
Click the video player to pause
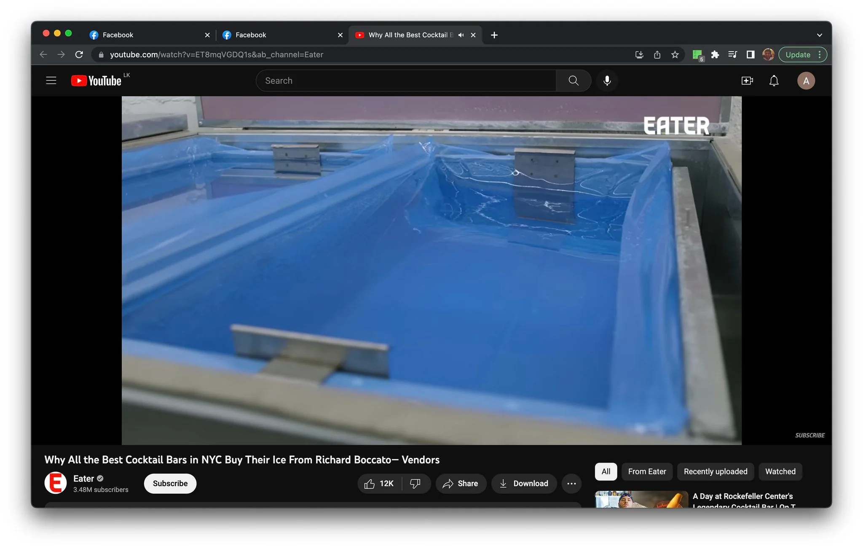click(431, 270)
